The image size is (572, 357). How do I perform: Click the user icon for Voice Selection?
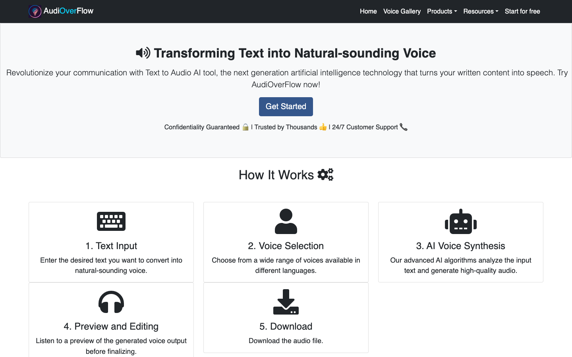point(286,221)
